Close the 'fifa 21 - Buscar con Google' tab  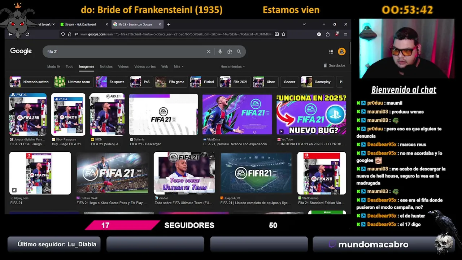[x=160, y=25]
